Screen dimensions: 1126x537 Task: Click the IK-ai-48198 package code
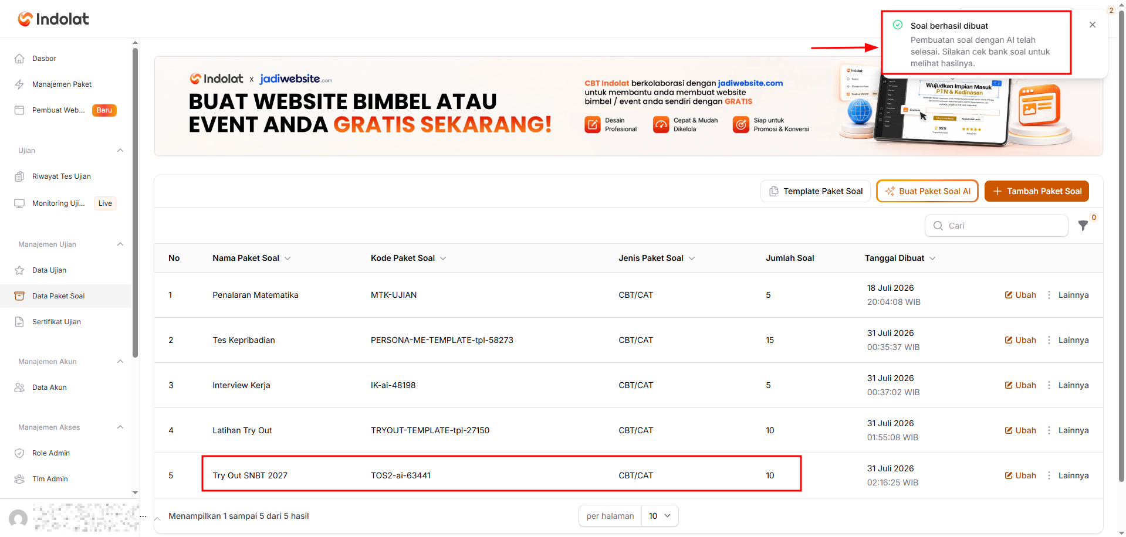tap(393, 385)
